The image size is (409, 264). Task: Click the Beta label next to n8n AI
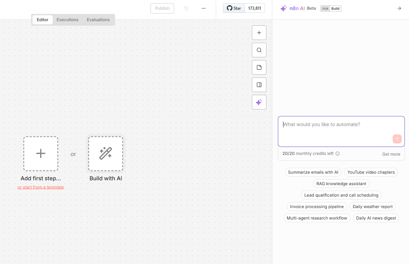click(311, 8)
